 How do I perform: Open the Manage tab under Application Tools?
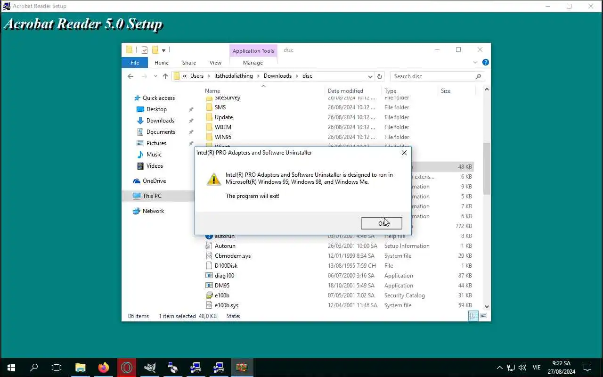[253, 63]
